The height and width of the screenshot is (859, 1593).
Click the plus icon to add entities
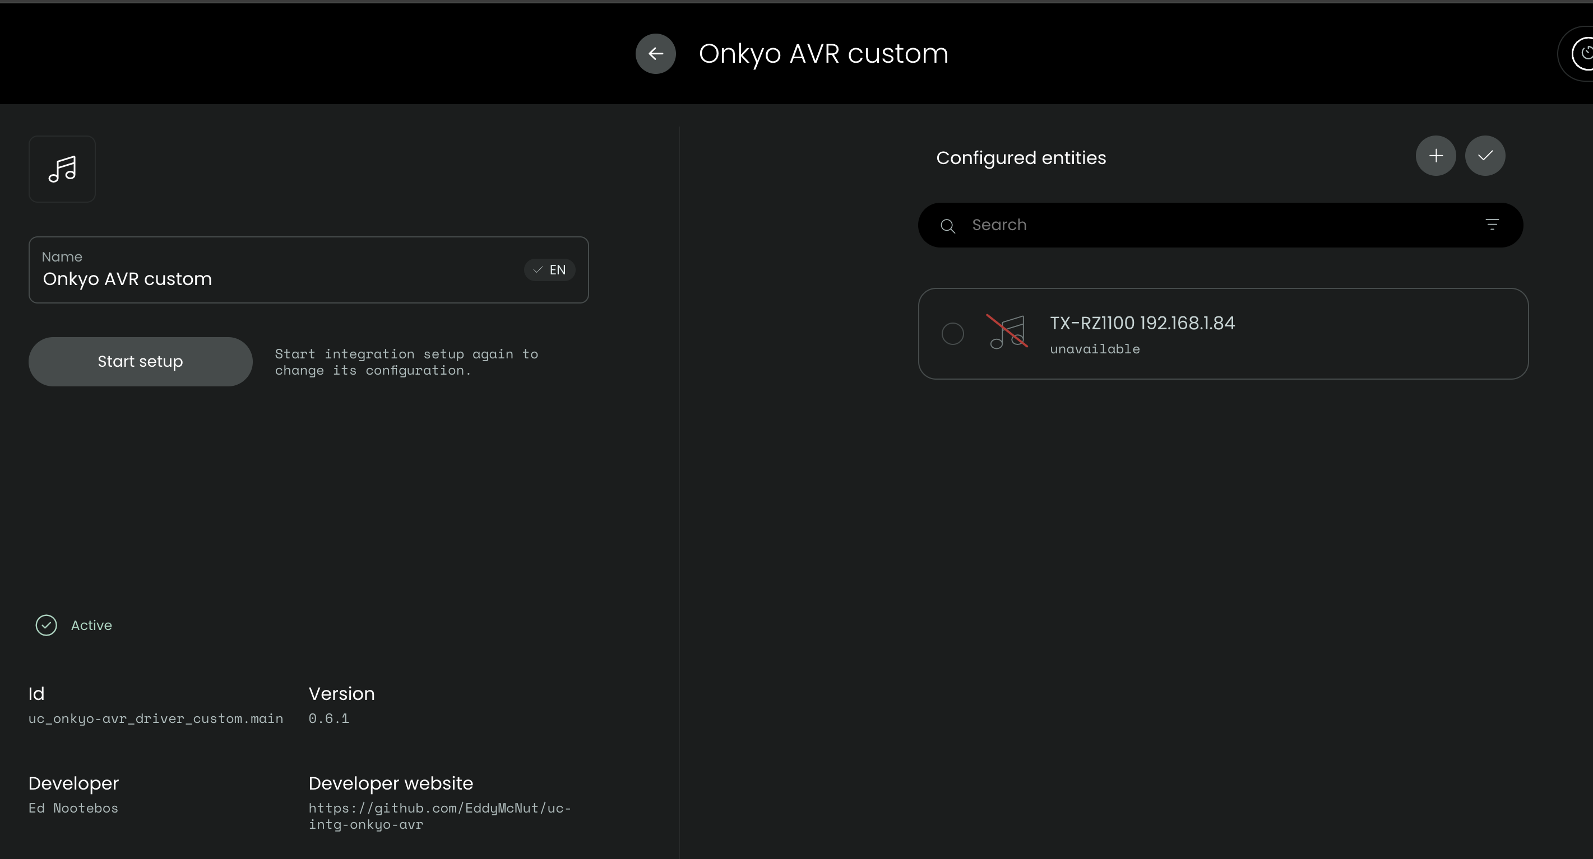point(1435,156)
